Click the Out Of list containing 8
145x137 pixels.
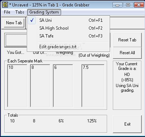(40, 86)
